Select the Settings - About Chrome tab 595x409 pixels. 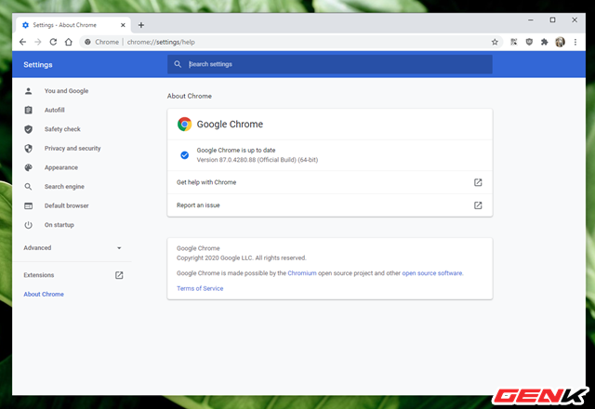73,25
